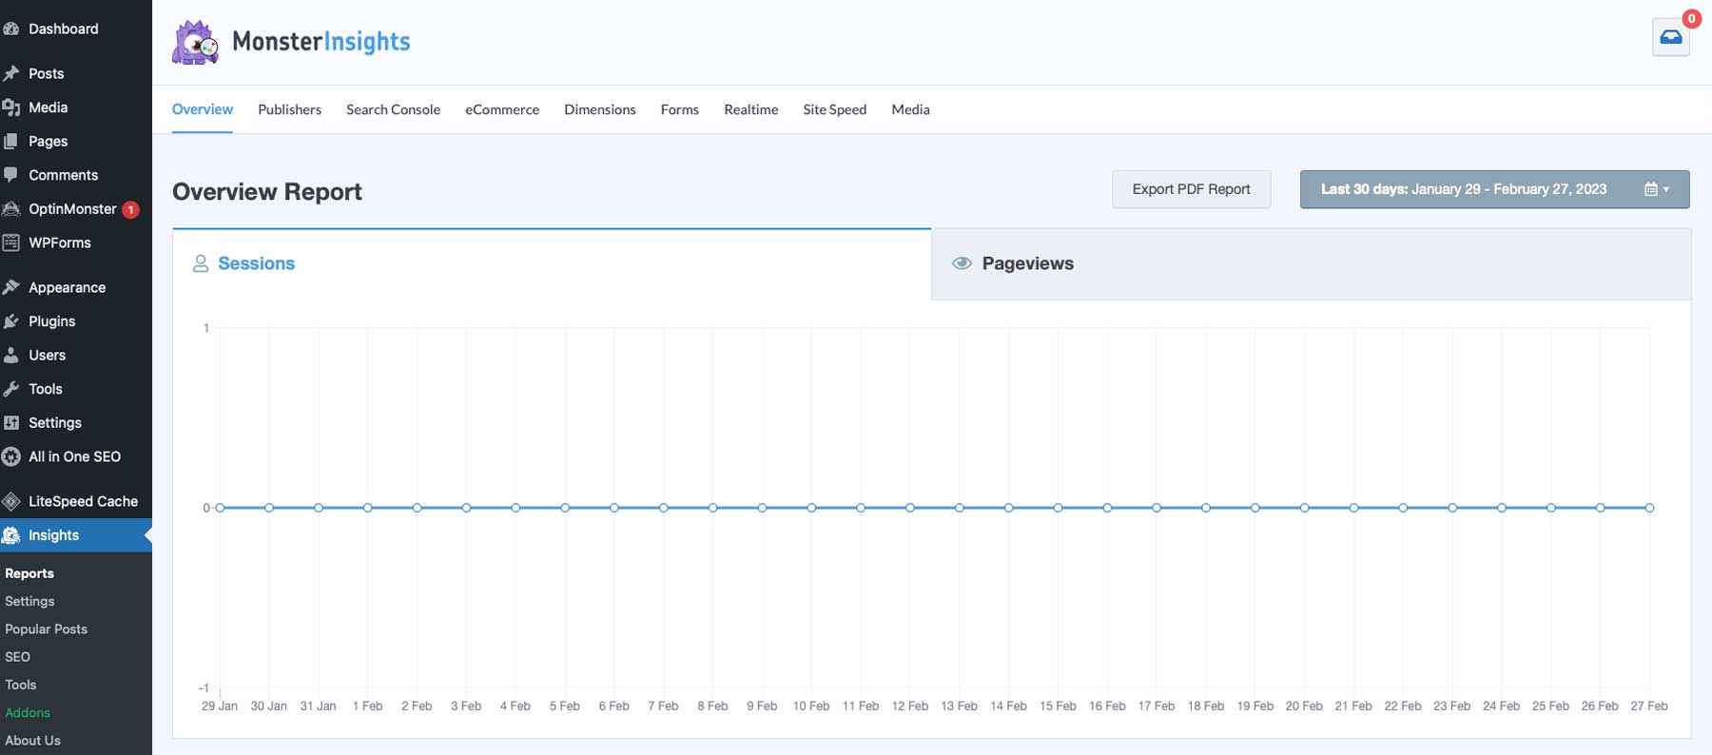Go to OptinMonster in the sidebar
The image size is (1712, 755).
72,209
